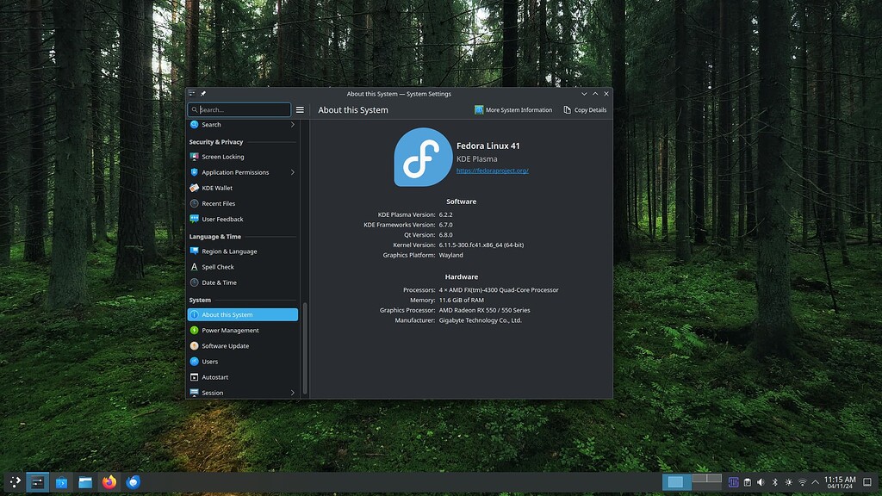The image size is (882, 496).
Task: Open the Discover software center
Action: pyautogui.click(x=61, y=482)
